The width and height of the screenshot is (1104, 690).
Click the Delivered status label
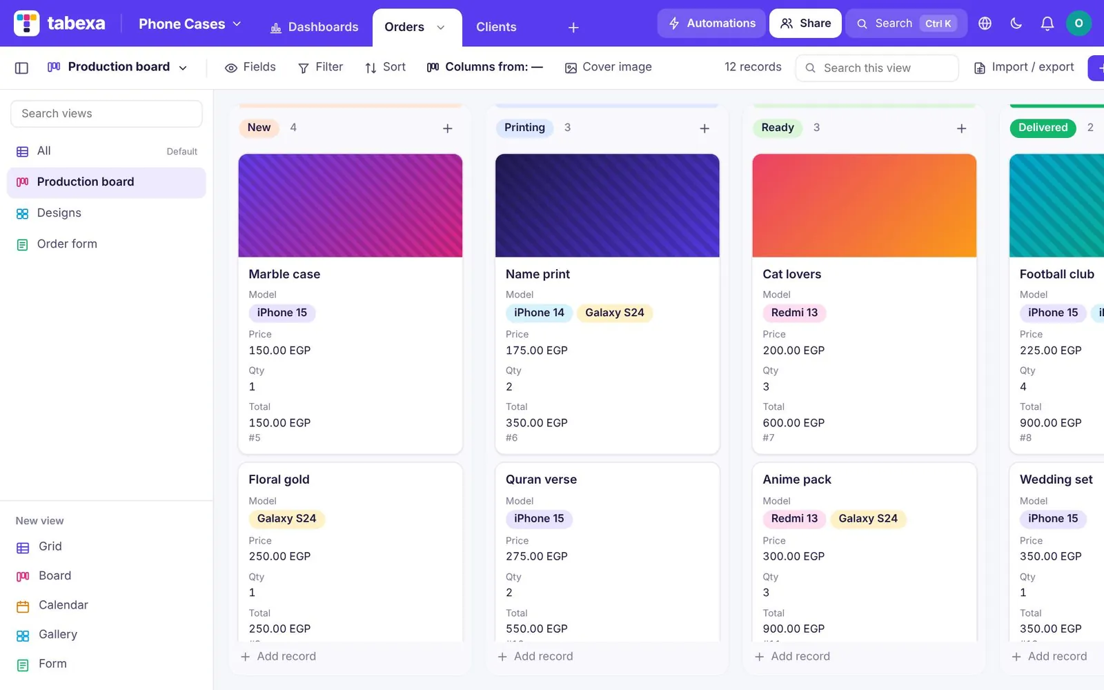[1043, 128]
